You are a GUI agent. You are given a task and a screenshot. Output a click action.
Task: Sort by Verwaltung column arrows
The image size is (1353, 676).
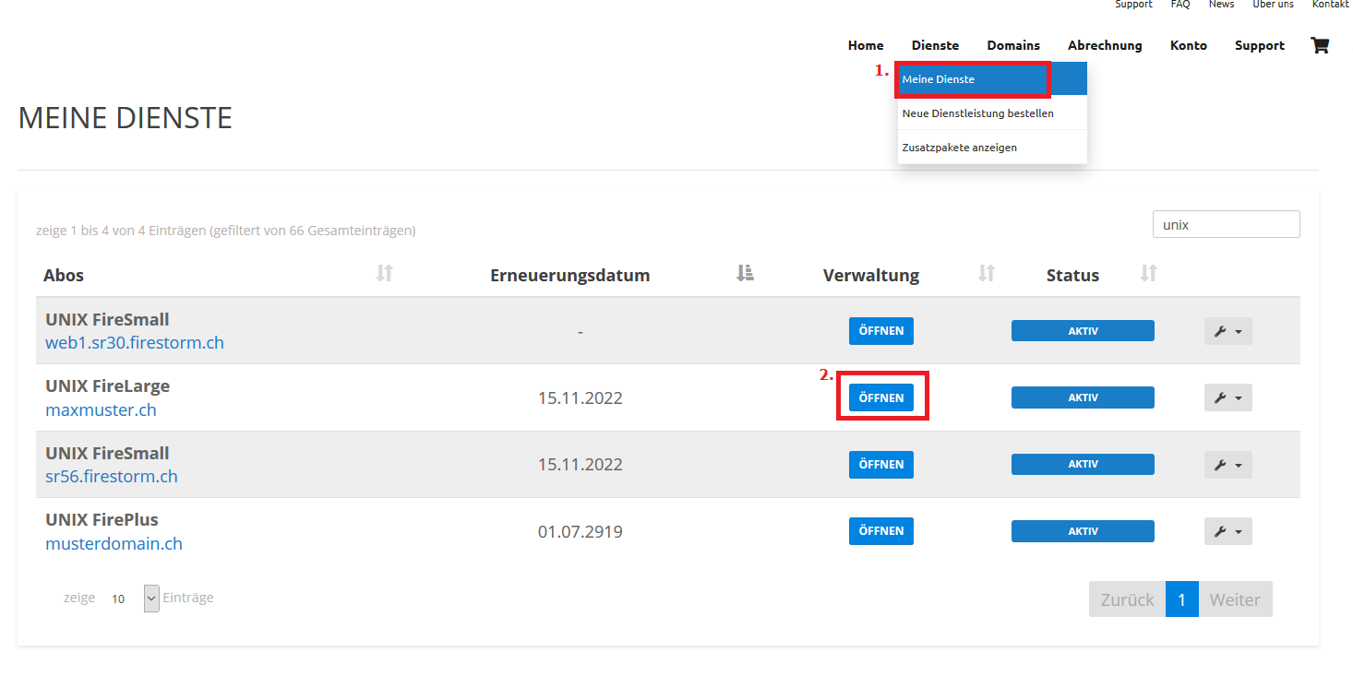987,273
